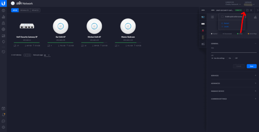This screenshot has height=132, width=259.
Task: Click the UniFi Network round logo icon
Action: 13,3
